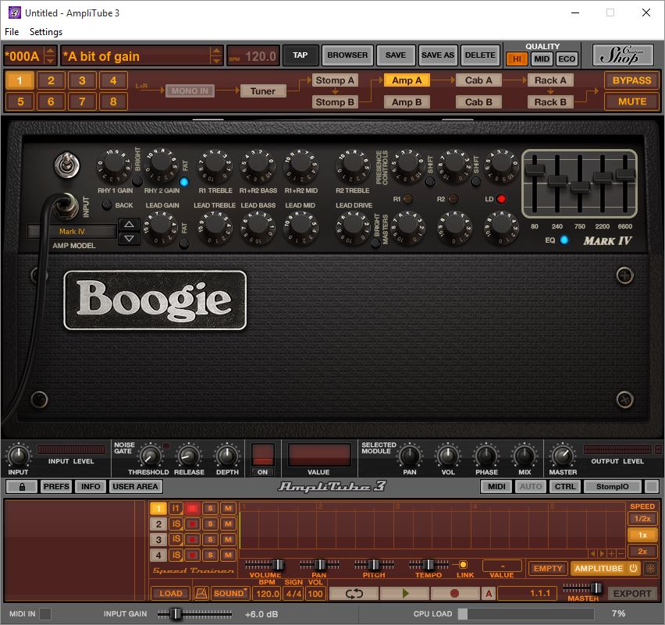Arm track 1 with its red record button

[x=192, y=508]
